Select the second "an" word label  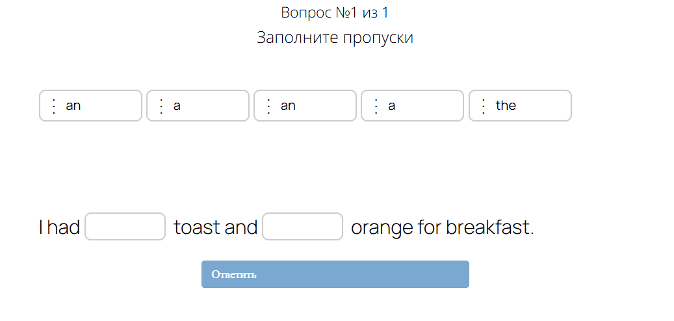pos(288,105)
